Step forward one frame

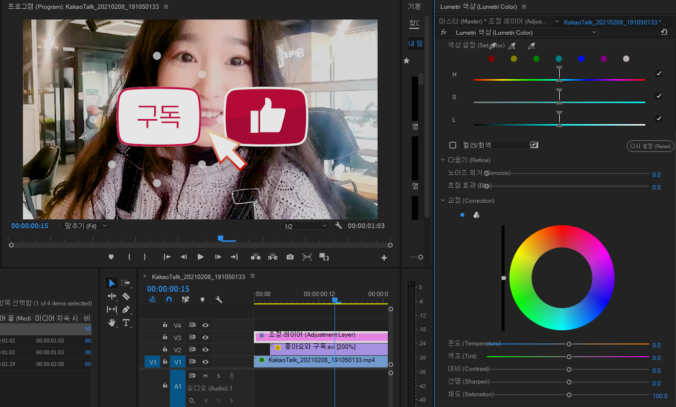point(218,257)
